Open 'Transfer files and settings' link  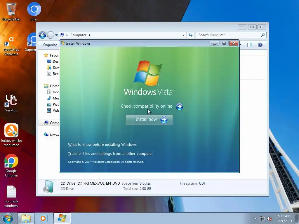pyautogui.click(x=110, y=153)
